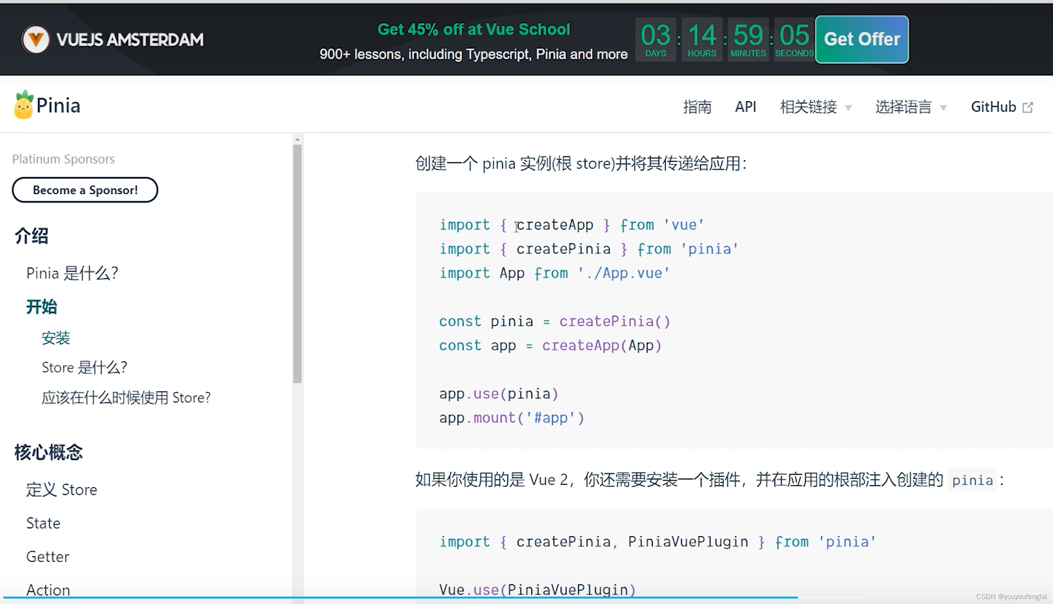Open the 'Pinia 是什么?' sidebar page
The width and height of the screenshot is (1053, 604).
click(72, 273)
